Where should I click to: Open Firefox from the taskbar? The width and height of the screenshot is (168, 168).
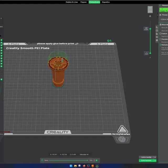pos(84,166)
